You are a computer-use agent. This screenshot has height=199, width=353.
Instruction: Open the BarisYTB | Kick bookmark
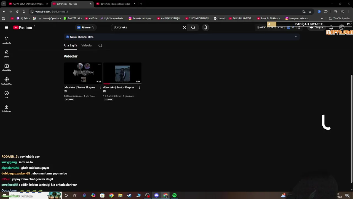73,19
